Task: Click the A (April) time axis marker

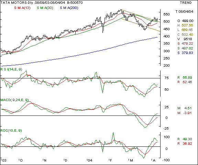Action: pyautogui.click(x=154, y=160)
